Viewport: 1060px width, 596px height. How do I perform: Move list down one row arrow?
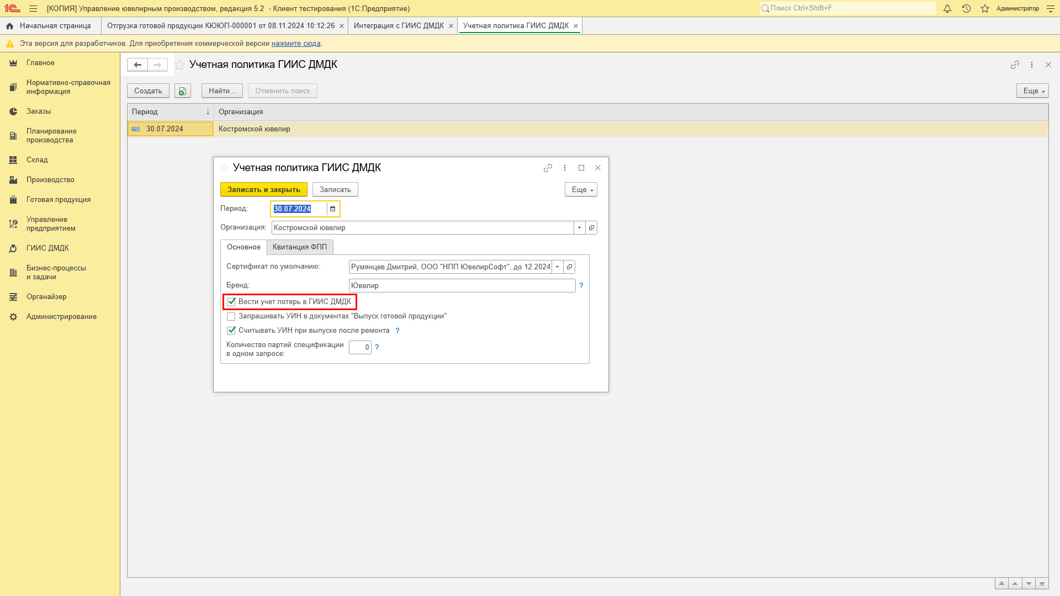tap(1029, 584)
